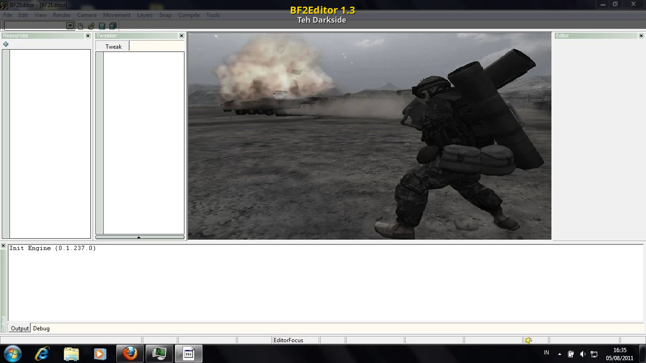This screenshot has width=646, height=363.
Task: Click the EditorFocus status bar entry
Action: (296, 340)
